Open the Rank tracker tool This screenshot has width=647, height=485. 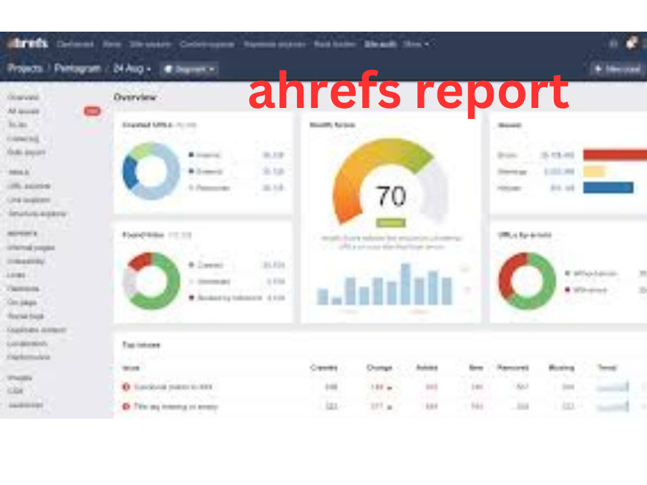(335, 44)
